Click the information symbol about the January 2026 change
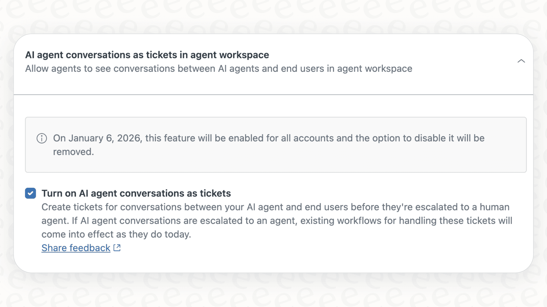Viewport: 547px width, 307px height. (x=41, y=138)
